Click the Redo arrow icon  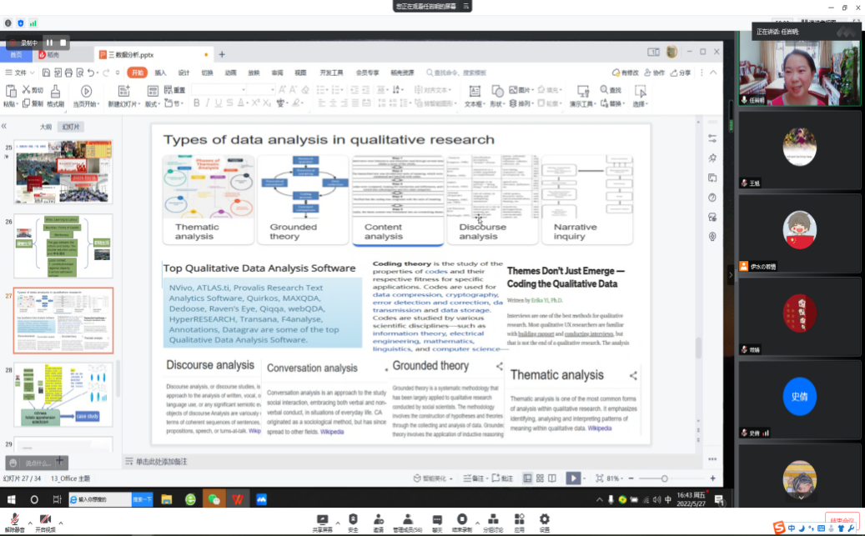tap(106, 73)
